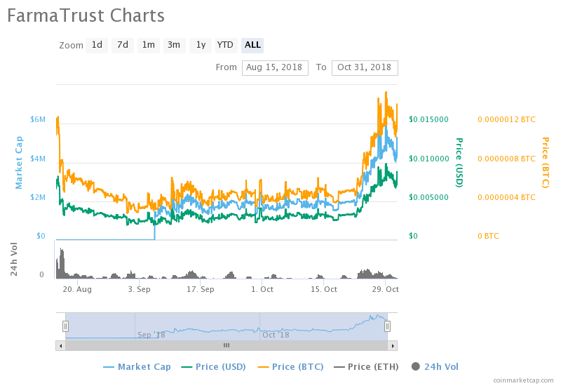561x386 pixels.
Task: Select the YTD zoom range
Action: pos(226,45)
